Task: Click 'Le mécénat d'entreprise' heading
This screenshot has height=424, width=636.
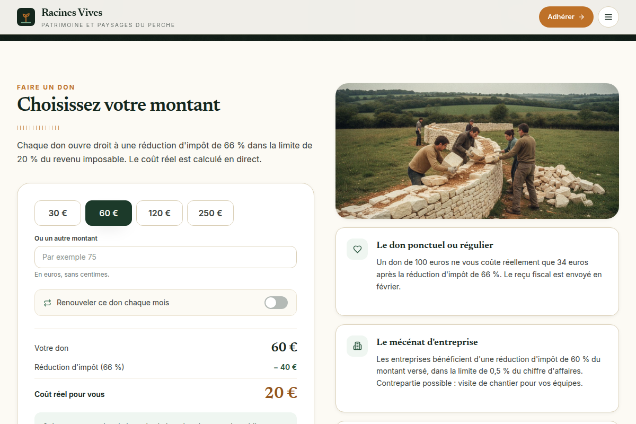Action: click(x=427, y=342)
